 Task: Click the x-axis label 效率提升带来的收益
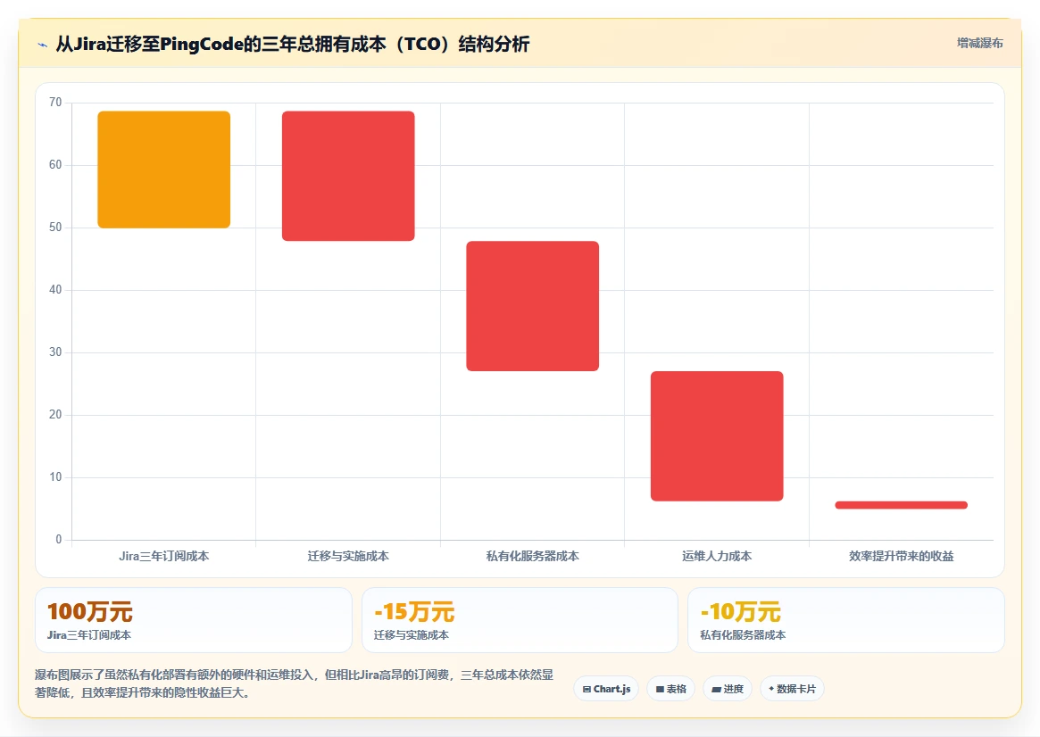click(902, 556)
